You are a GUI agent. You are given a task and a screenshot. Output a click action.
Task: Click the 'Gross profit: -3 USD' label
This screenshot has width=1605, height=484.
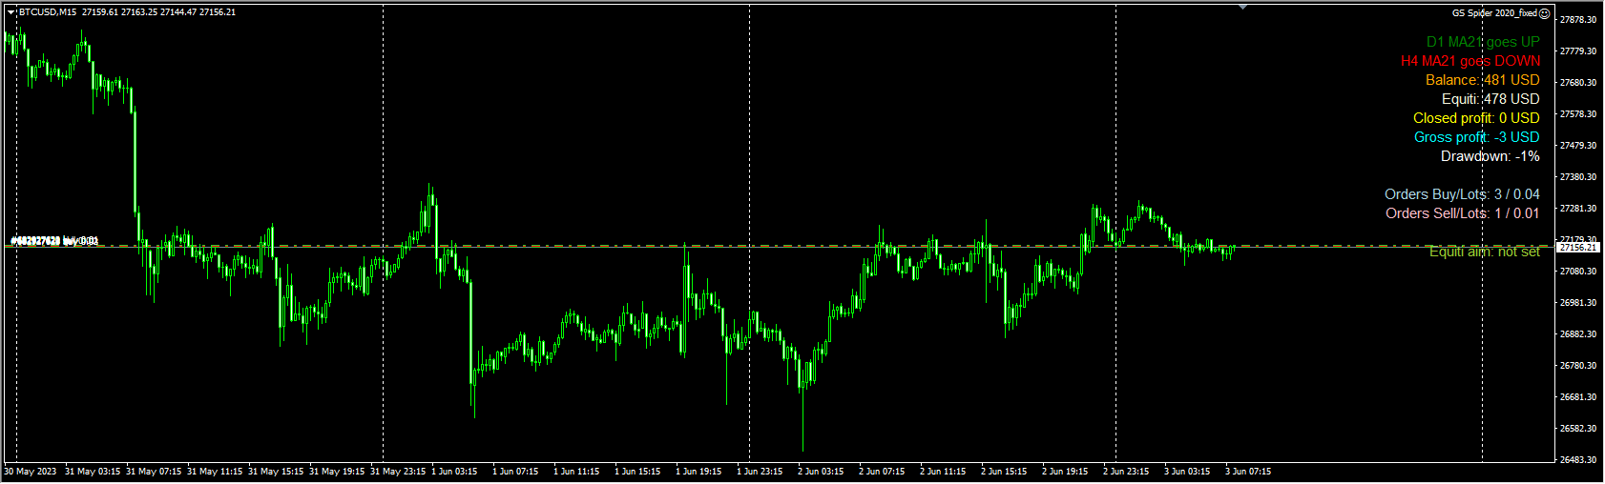tap(1477, 137)
